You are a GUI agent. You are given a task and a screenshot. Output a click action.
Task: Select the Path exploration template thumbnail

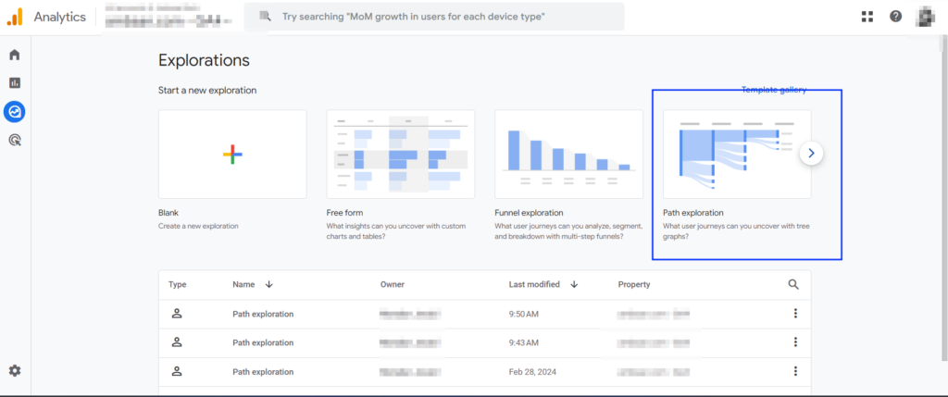click(736, 155)
